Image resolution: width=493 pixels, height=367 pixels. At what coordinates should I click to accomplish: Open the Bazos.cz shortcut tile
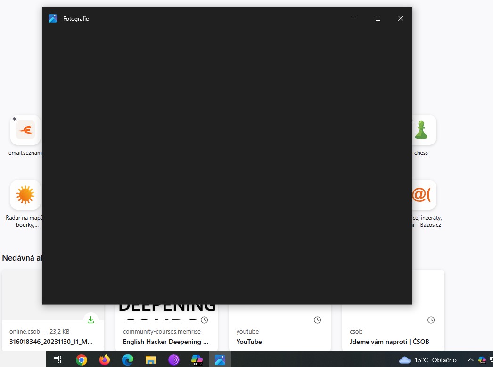click(424, 195)
